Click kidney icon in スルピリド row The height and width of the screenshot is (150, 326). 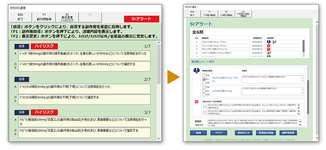(x=269, y=42)
